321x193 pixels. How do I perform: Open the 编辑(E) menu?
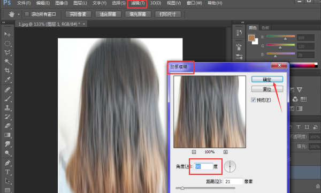pos(43,3)
